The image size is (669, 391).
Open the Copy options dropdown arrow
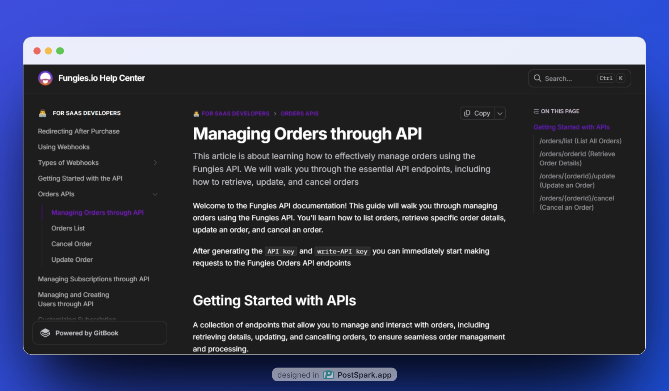tap(500, 113)
